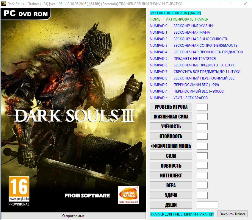
Task: Click the NUMPAD 4 hotkey text
Action: point(158,52)
